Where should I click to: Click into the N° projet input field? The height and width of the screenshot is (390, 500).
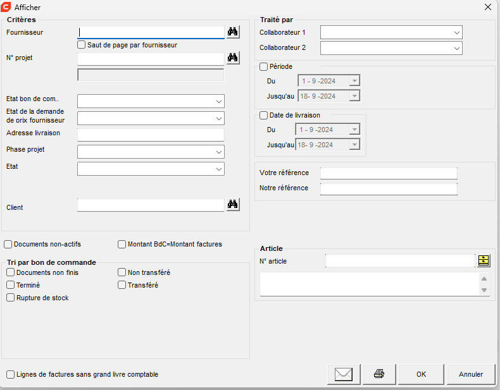pyautogui.click(x=151, y=59)
